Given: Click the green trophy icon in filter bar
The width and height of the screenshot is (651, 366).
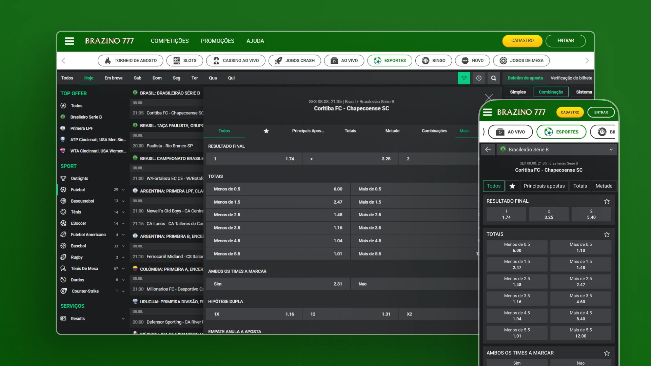Looking at the screenshot, I should click(x=464, y=78).
